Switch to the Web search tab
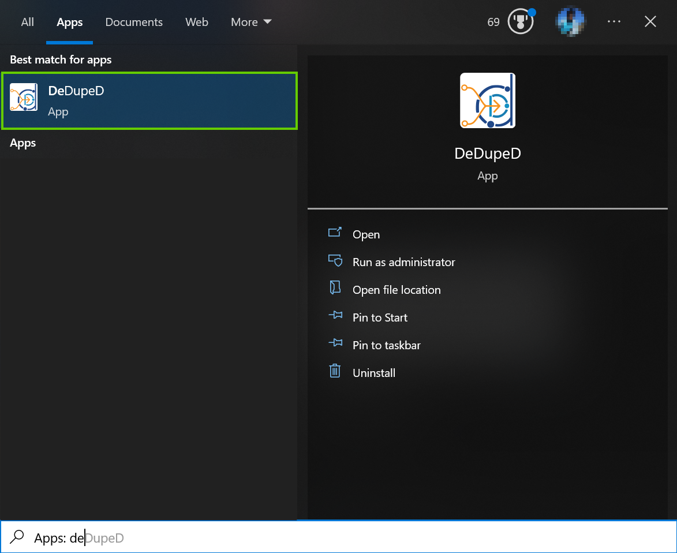The image size is (677, 553). (197, 22)
